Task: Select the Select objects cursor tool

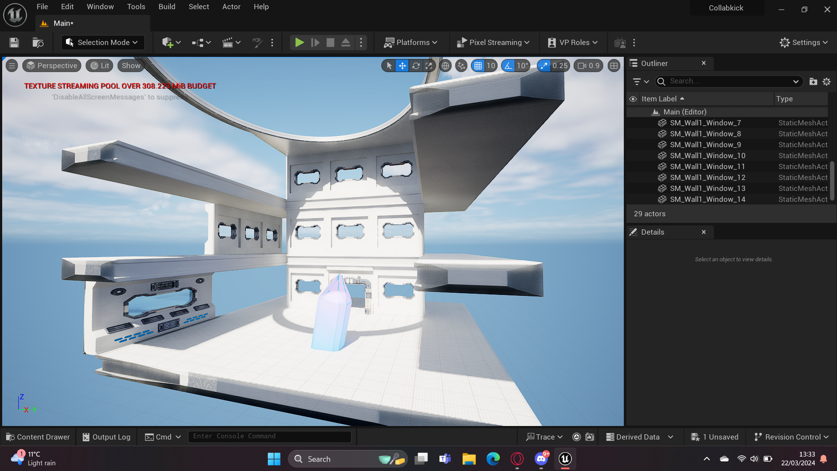Action: tap(389, 66)
